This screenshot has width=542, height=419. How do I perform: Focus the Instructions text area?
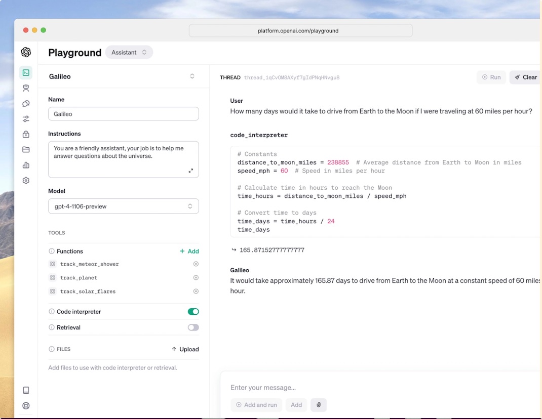tap(124, 159)
